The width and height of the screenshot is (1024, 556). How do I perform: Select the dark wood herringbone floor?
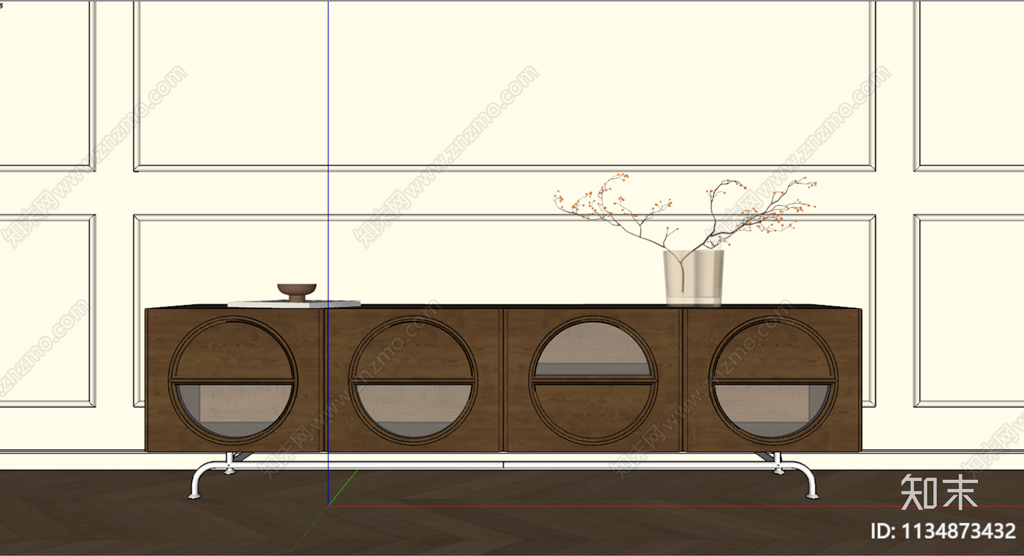coord(512,513)
